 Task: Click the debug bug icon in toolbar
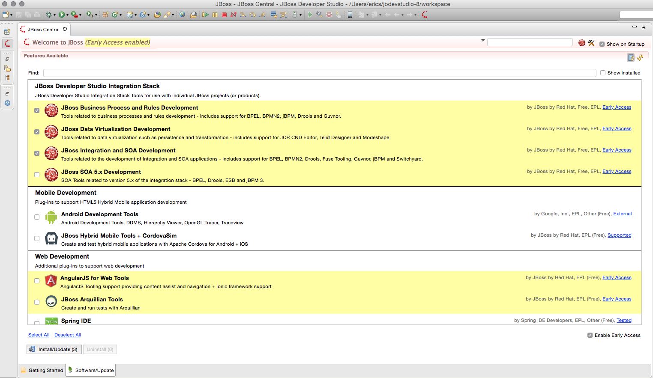[50, 15]
